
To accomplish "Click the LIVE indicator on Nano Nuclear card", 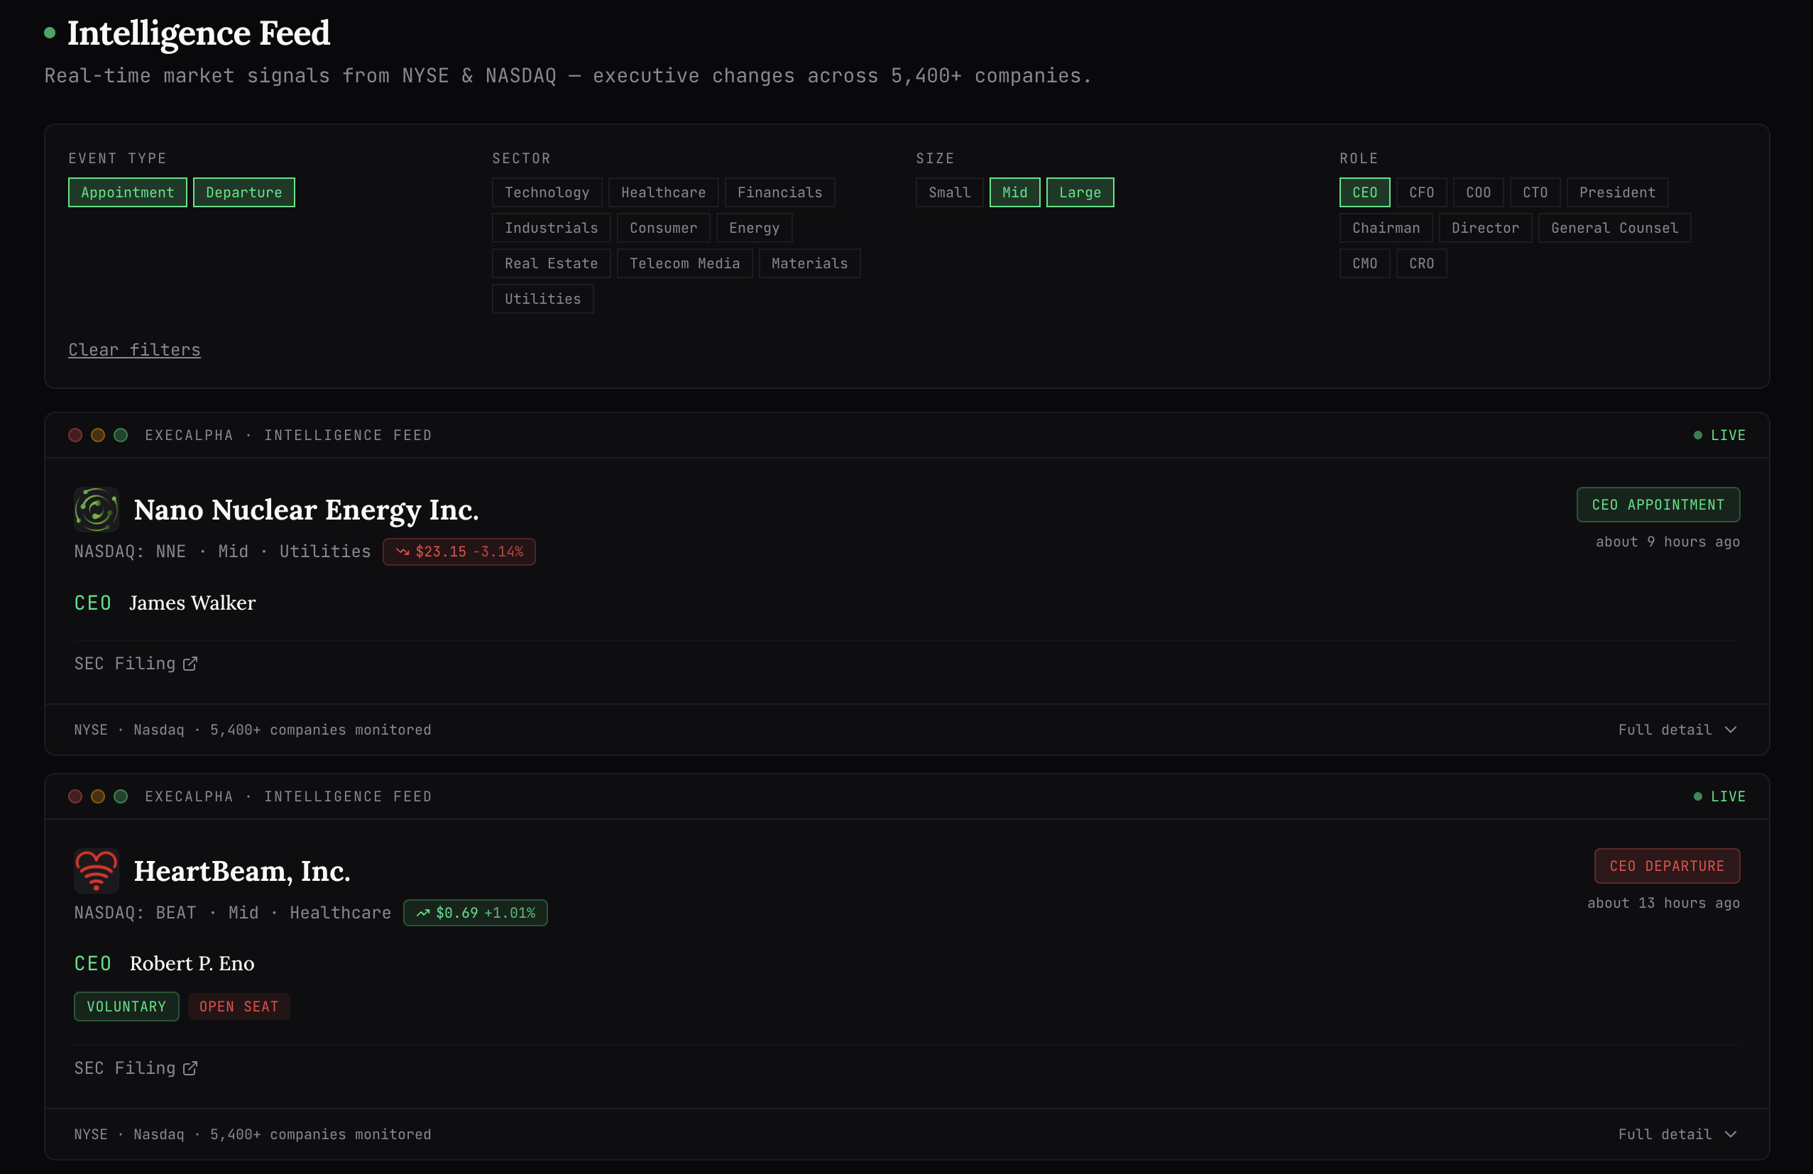I will pyautogui.click(x=1719, y=435).
